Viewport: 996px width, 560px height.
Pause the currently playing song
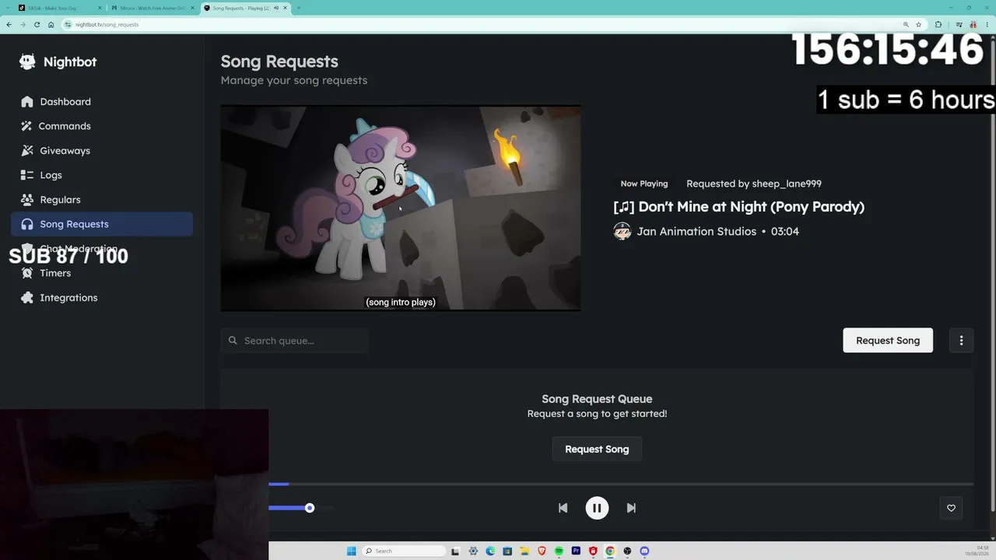pos(597,508)
